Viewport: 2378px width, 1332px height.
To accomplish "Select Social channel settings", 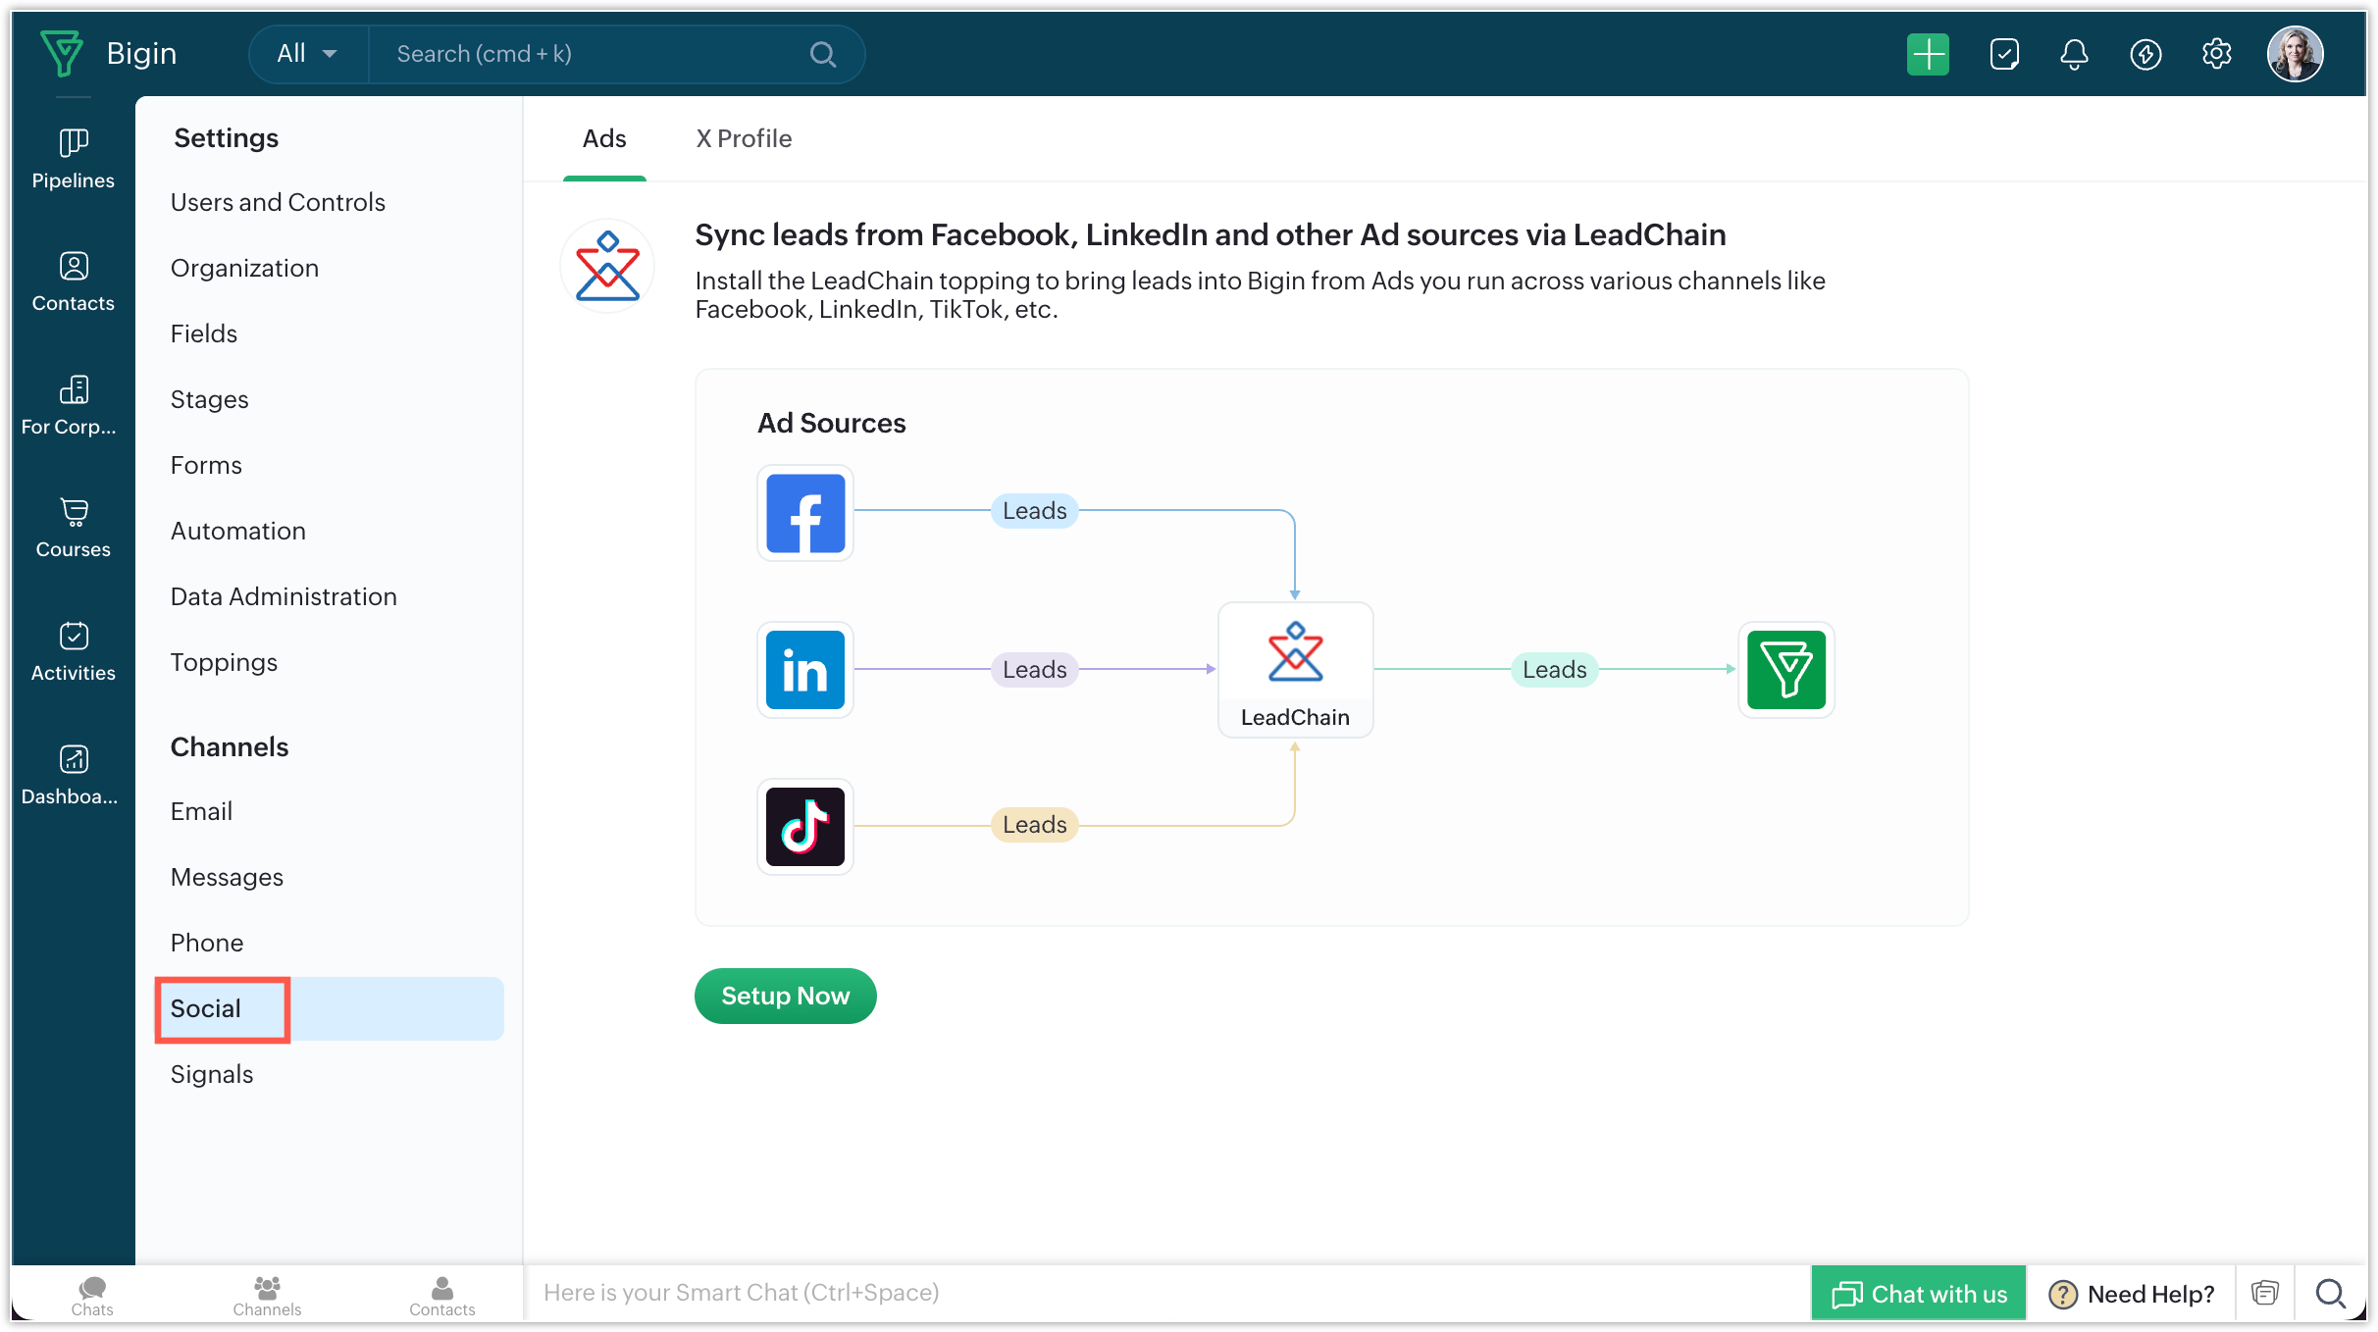I will tap(330, 1008).
